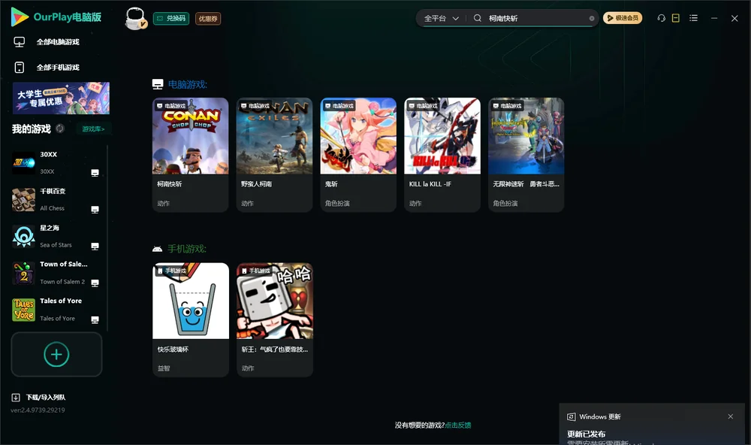The height and width of the screenshot is (445, 751).
Task: Open 千棋百变 All Chess game
Action: [x=56, y=199]
